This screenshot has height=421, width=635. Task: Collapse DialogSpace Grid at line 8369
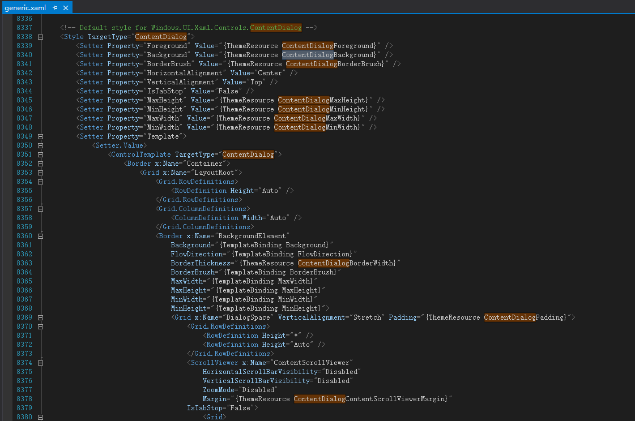tap(40, 318)
